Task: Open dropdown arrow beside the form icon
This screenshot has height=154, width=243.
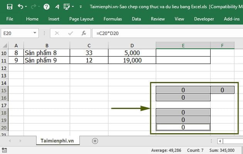Action: [x=73, y=7]
